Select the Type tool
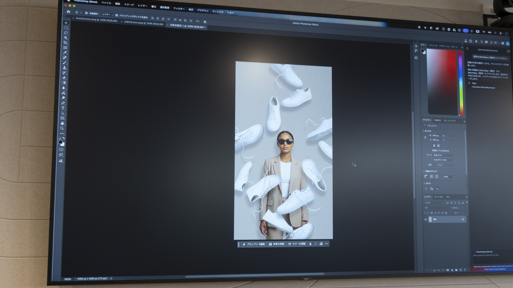Viewport: 513px width, 288px height. (63, 108)
